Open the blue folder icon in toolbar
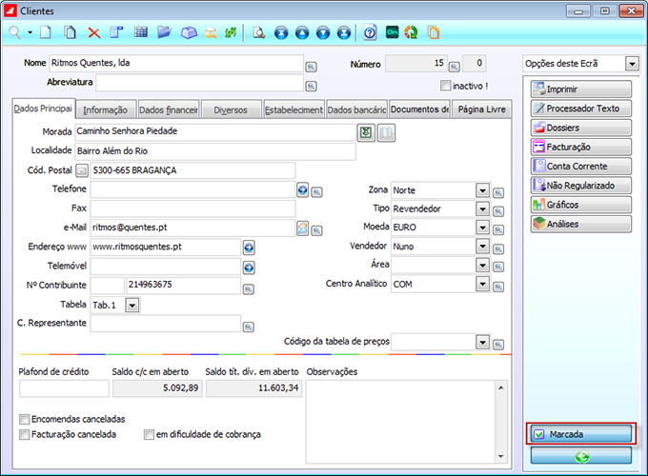Image resolution: width=648 pixels, height=476 pixels. [x=164, y=32]
